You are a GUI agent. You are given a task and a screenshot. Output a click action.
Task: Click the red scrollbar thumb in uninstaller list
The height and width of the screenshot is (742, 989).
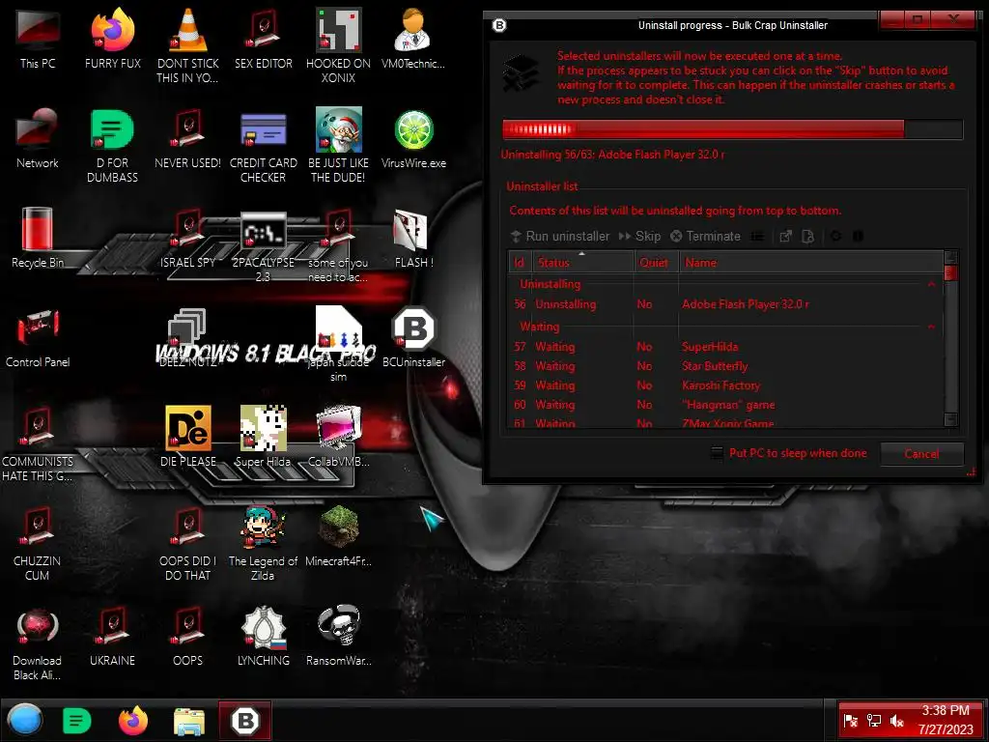click(x=950, y=273)
